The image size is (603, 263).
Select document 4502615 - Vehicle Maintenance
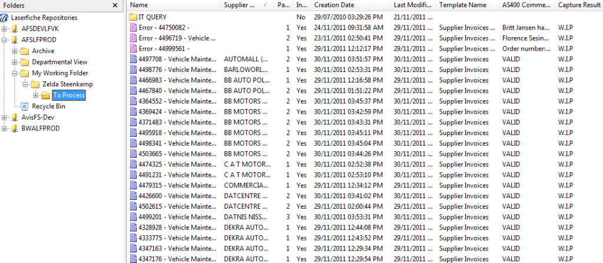178,206
